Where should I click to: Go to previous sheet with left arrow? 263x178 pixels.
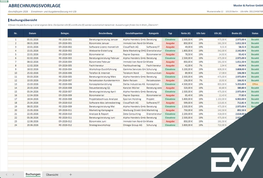[6, 174]
